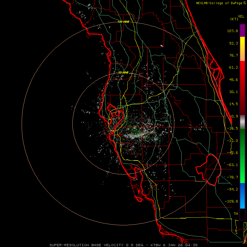The image size is (247, 247).
Task: Click the bright green segment of the color bar
Action: coord(242,156)
